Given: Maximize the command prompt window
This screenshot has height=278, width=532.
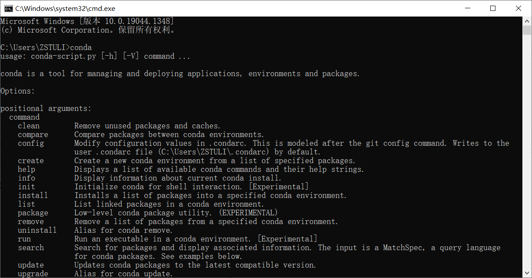Looking at the screenshot, I should [x=493, y=8].
